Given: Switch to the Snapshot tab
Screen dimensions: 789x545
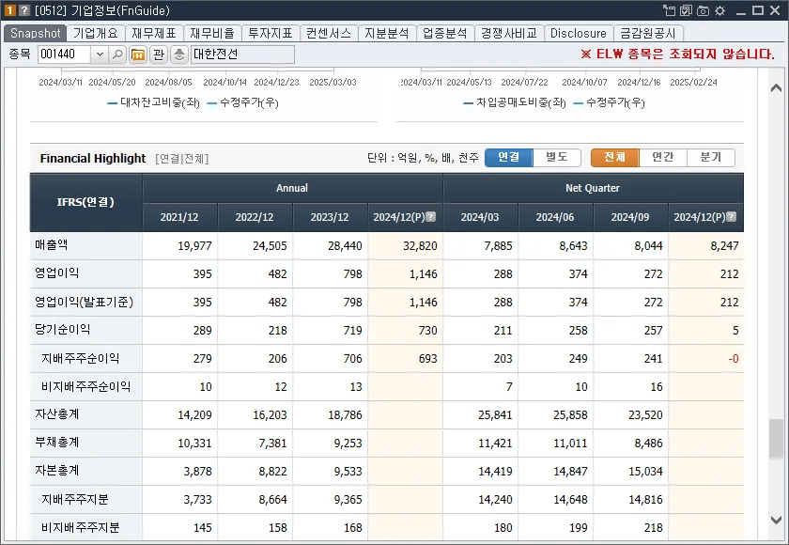Looking at the screenshot, I should (x=35, y=33).
